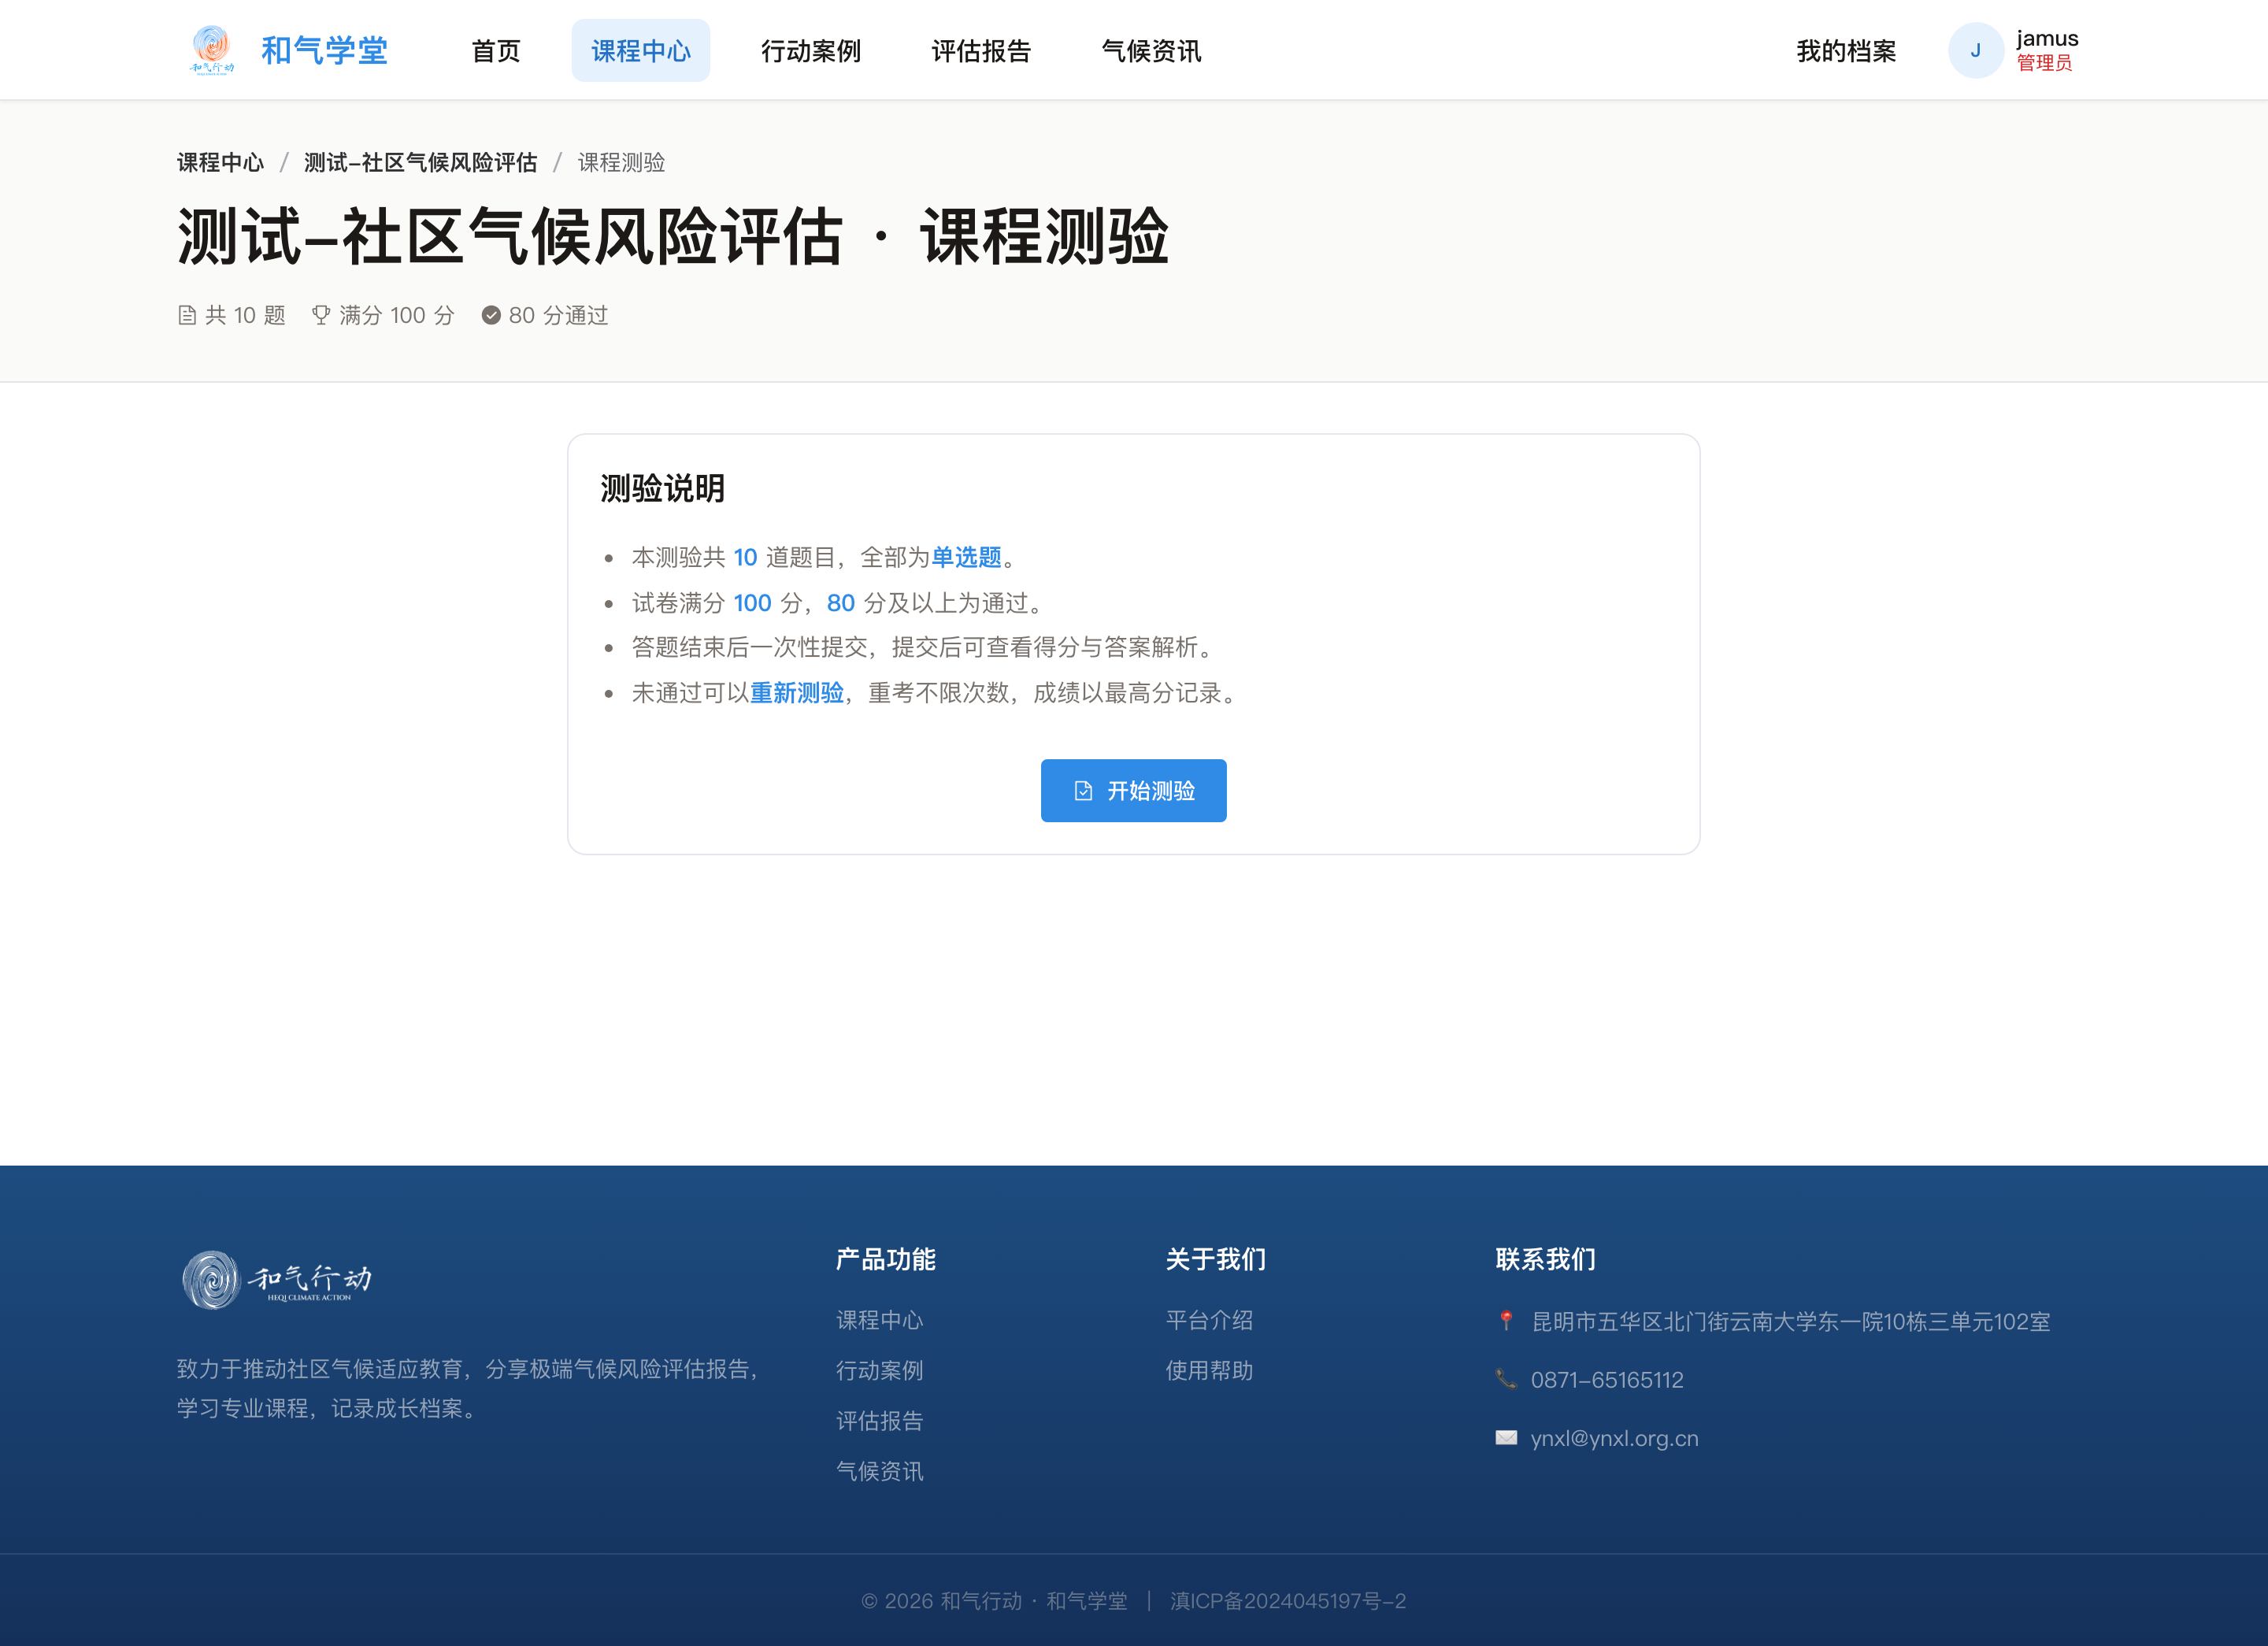Open the 首页 nav item
The width and height of the screenshot is (2268, 1646).
click(496, 50)
